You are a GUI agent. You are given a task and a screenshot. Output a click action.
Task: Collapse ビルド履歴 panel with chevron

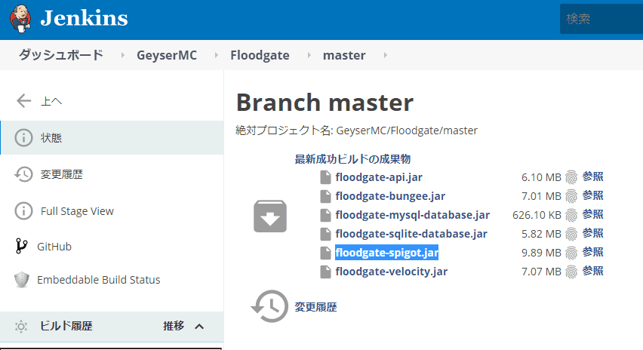(x=199, y=327)
